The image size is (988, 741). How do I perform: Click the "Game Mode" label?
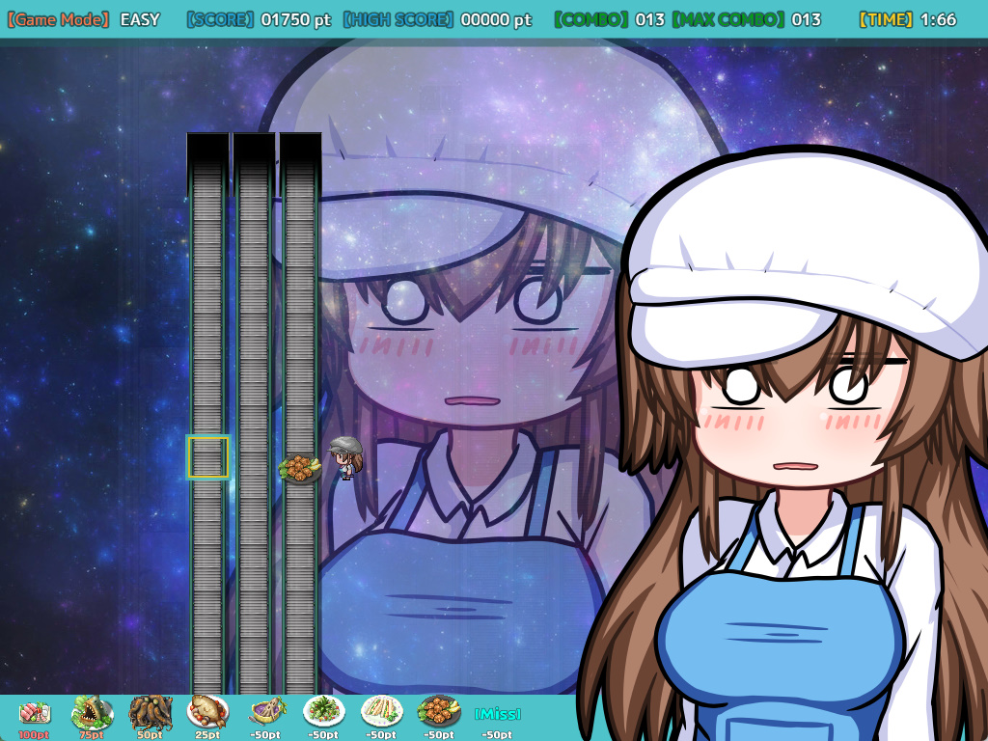click(x=59, y=19)
